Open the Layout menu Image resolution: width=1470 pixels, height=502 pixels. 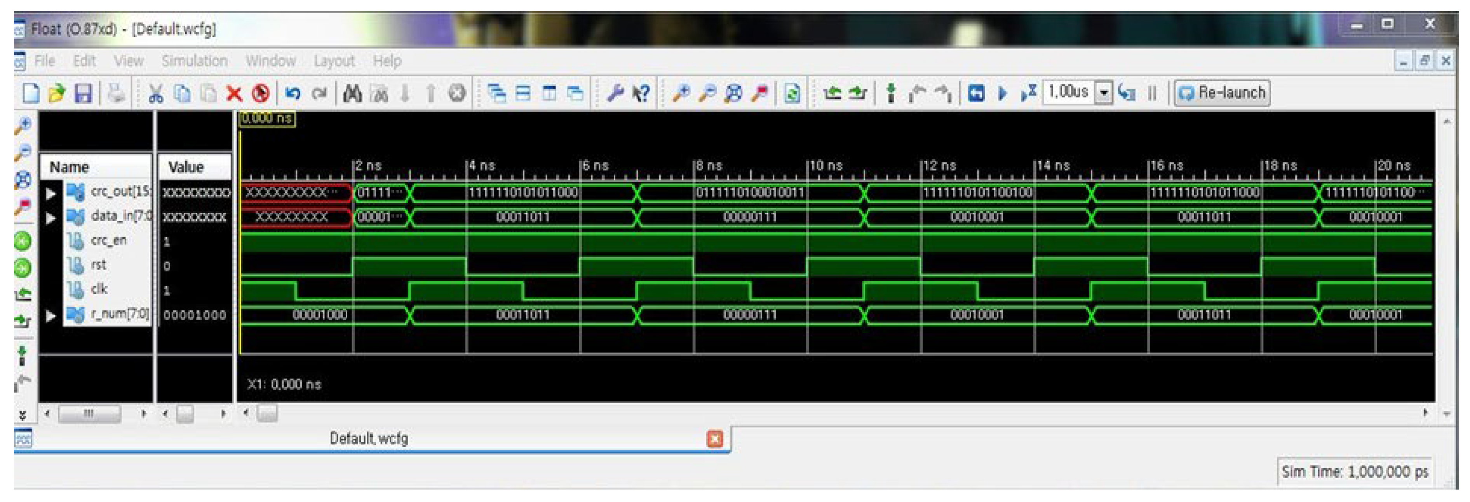click(x=334, y=61)
